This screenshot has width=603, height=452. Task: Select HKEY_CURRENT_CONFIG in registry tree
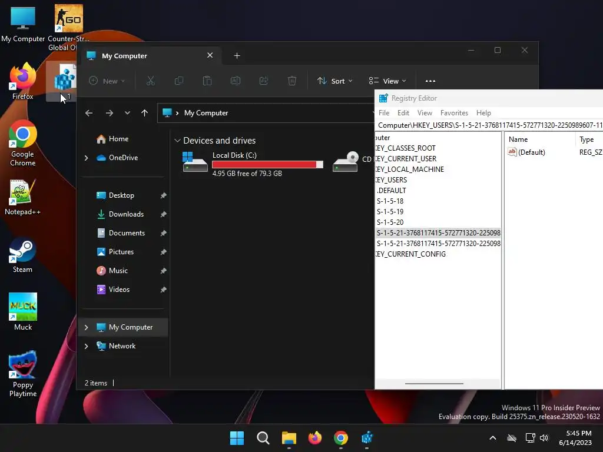(x=410, y=254)
